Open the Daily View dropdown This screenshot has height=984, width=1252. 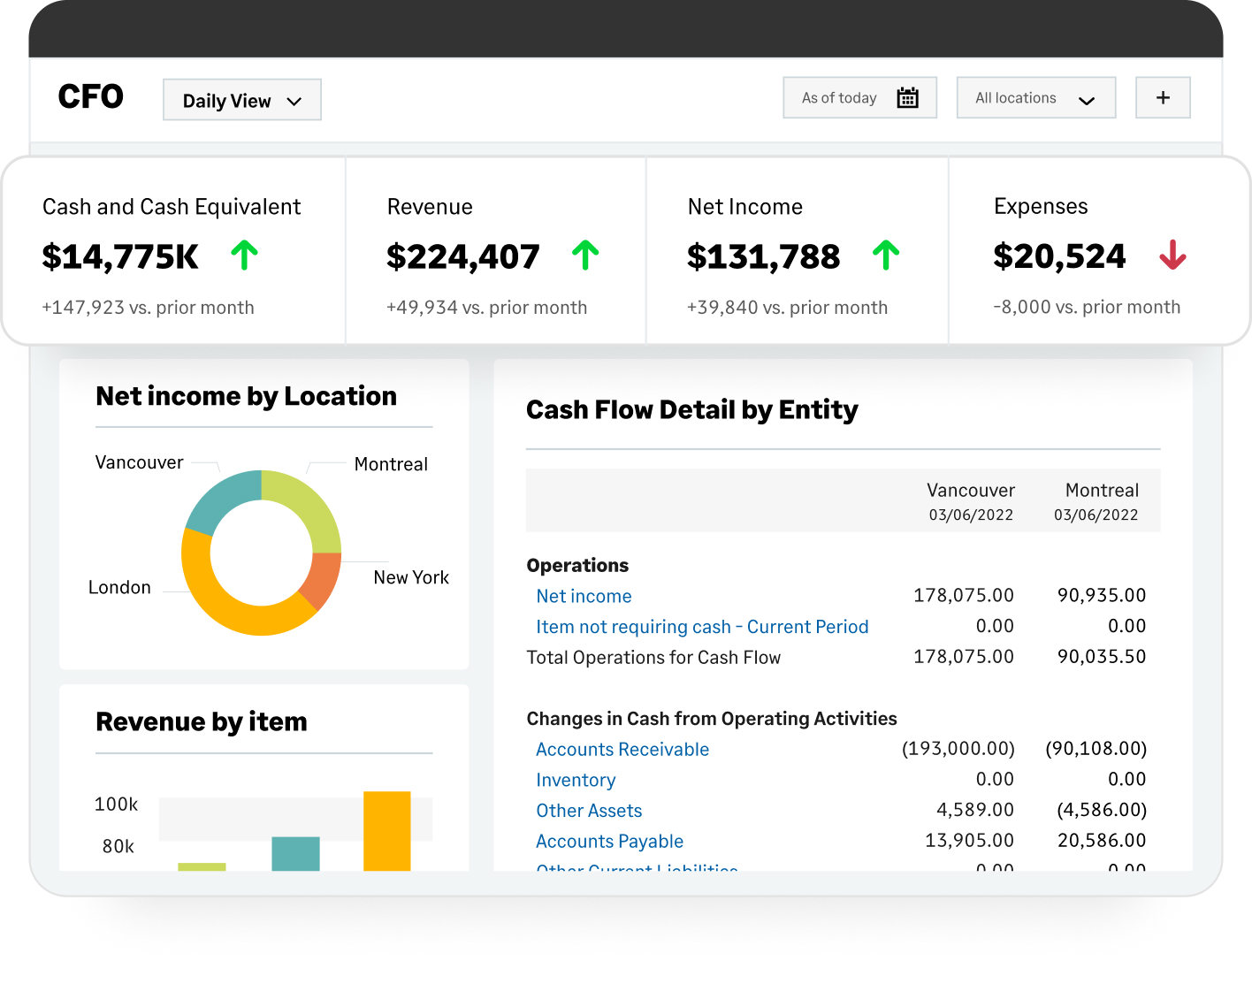pyautogui.click(x=241, y=101)
